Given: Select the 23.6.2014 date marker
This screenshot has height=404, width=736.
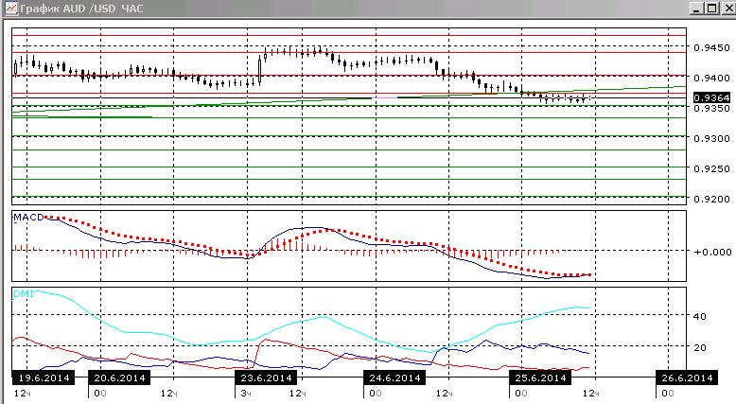Looking at the screenshot, I should point(266,378).
